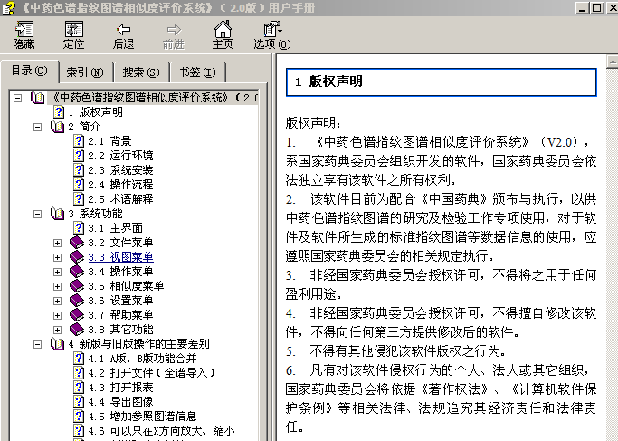Open the 2.4 操作流程 topic
Image resolution: width=618 pixels, height=441 pixels.
(120, 185)
